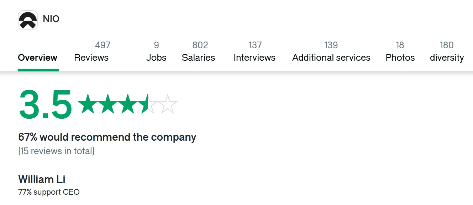473x205 pixels.
Task: Switch to the Reviews tab
Action: pyautogui.click(x=92, y=52)
